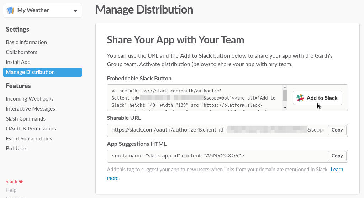Copy the App Suggestions HTML tag
The width and height of the screenshot is (364, 198).
(x=337, y=156)
